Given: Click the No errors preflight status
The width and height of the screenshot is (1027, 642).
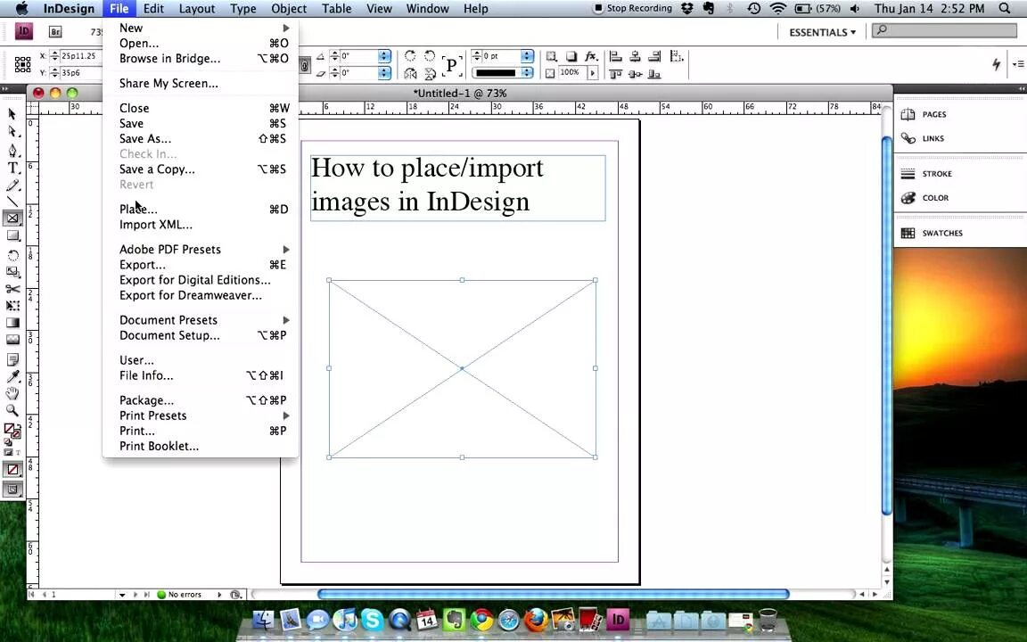Looking at the screenshot, I should pos(179,595).
